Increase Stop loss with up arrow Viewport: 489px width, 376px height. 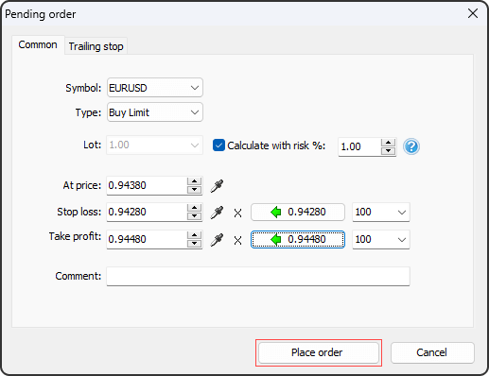point(194,208)
